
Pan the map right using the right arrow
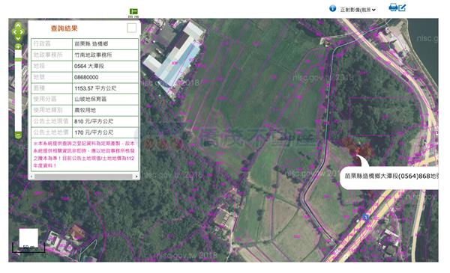(x=22, y=32)
